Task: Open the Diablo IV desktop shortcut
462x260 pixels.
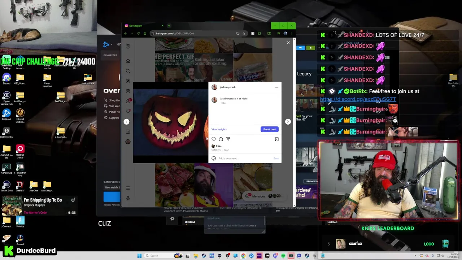Action: 20,186
